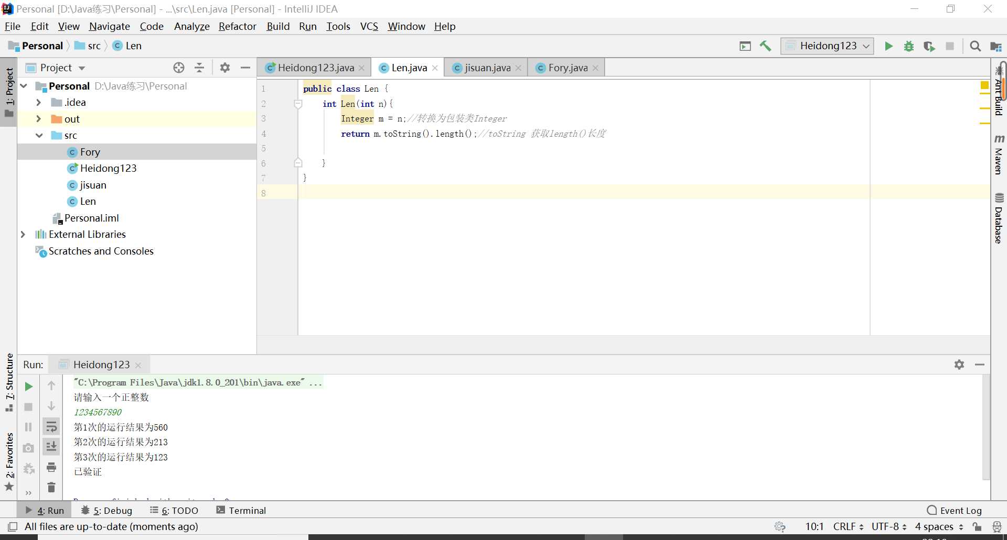Toggle soft-wrap in Run console
1007x540 pixels.
pyautogui.click(x=51, y=427)
